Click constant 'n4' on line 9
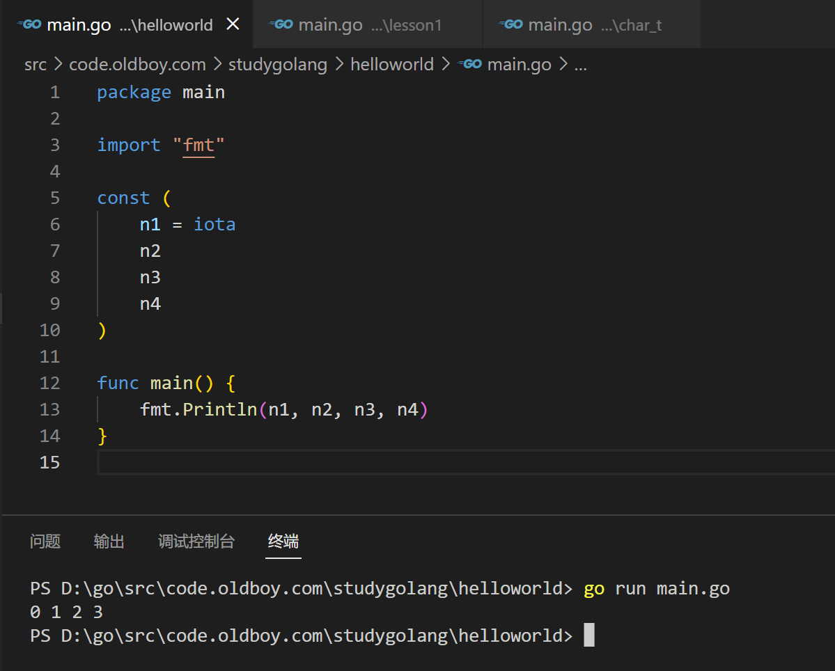Image resolution: width=835 pixels, height=671 pixels. pyautogui.click(x=150, y=304)
